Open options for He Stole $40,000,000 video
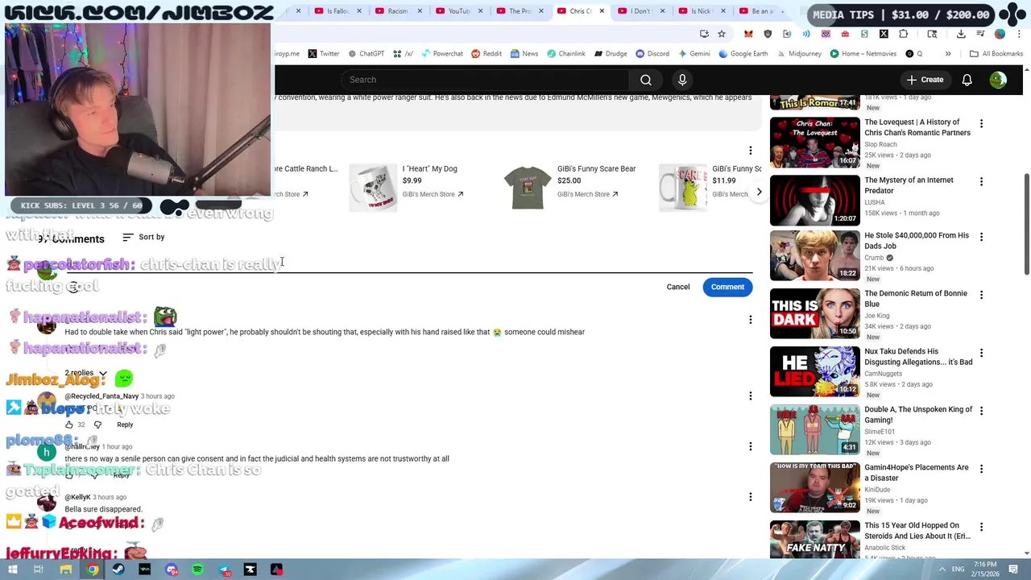 pos(981,237)
